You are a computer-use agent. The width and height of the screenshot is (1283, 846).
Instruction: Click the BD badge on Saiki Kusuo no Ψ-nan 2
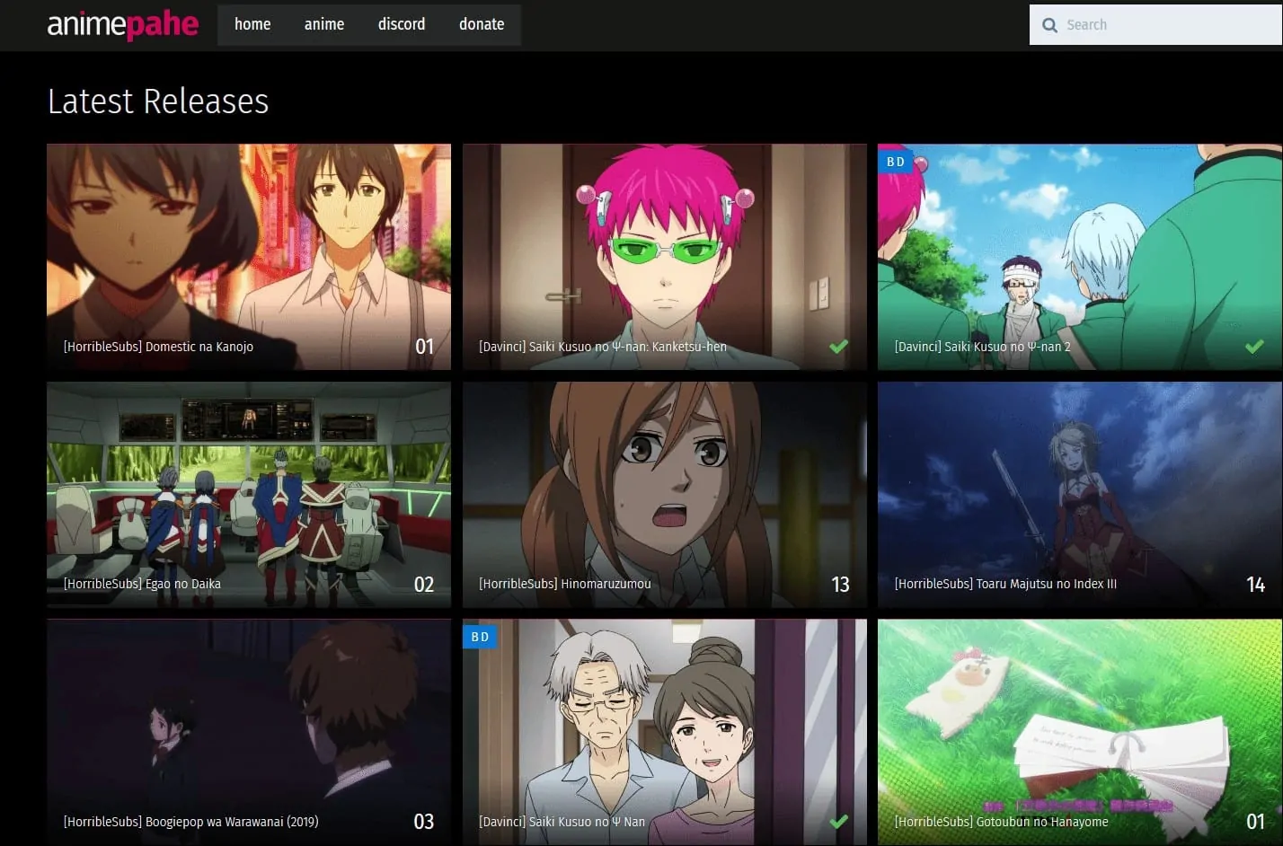pos(895,161)
